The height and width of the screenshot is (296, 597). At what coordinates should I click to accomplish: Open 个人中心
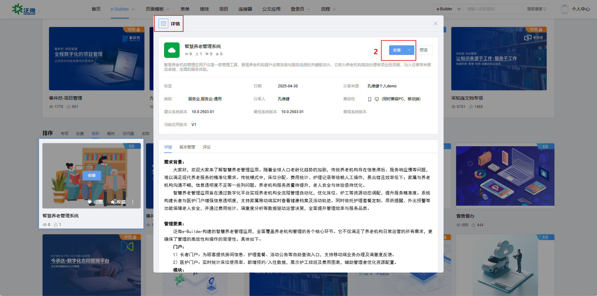[x=581, y=9]
